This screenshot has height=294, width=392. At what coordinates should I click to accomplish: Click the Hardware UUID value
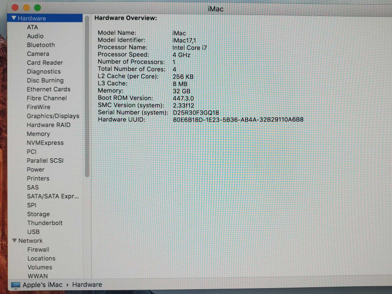(238, 120)
